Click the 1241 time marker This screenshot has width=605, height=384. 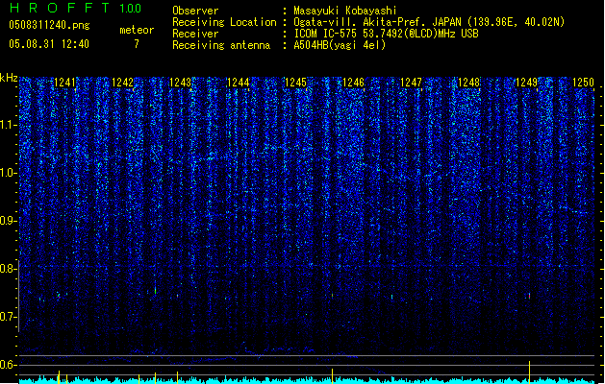pos(64,83)
